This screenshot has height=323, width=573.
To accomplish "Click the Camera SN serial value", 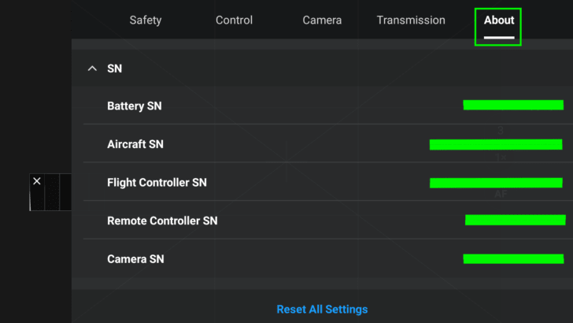I will pyautogui.click(x=513, y=258).
